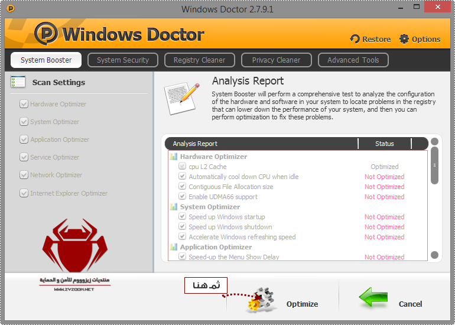This screenshot has width=455, height=325.
Task: Click Not Optimized status for Enable UDMA66 support
Action: [385, 197]
